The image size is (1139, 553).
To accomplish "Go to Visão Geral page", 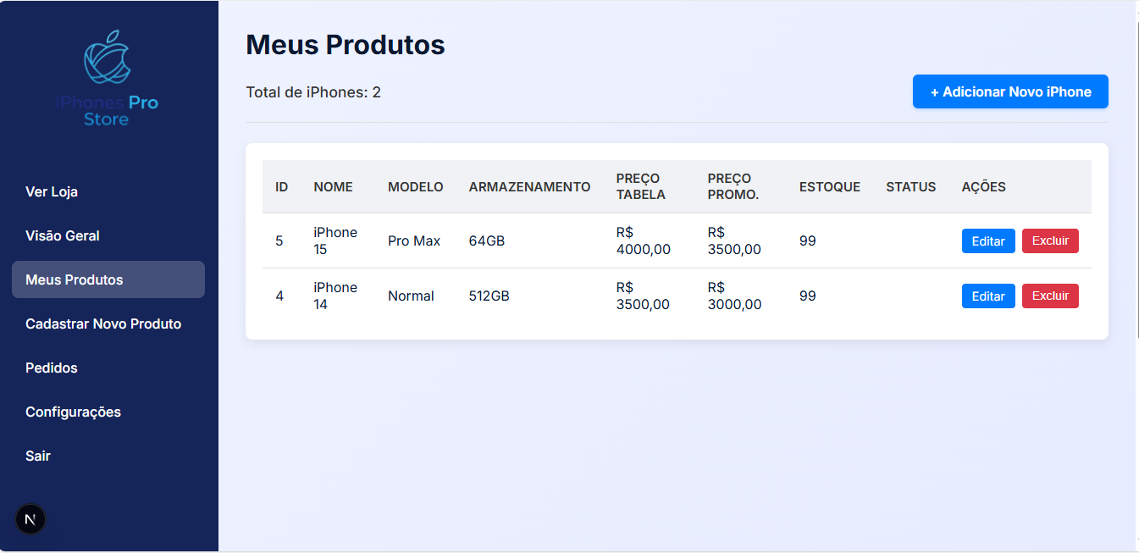I will (63, 235).
